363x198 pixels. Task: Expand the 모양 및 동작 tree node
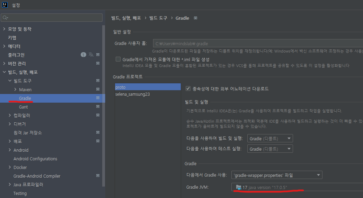pyautogui.click(x=4, y=29)
